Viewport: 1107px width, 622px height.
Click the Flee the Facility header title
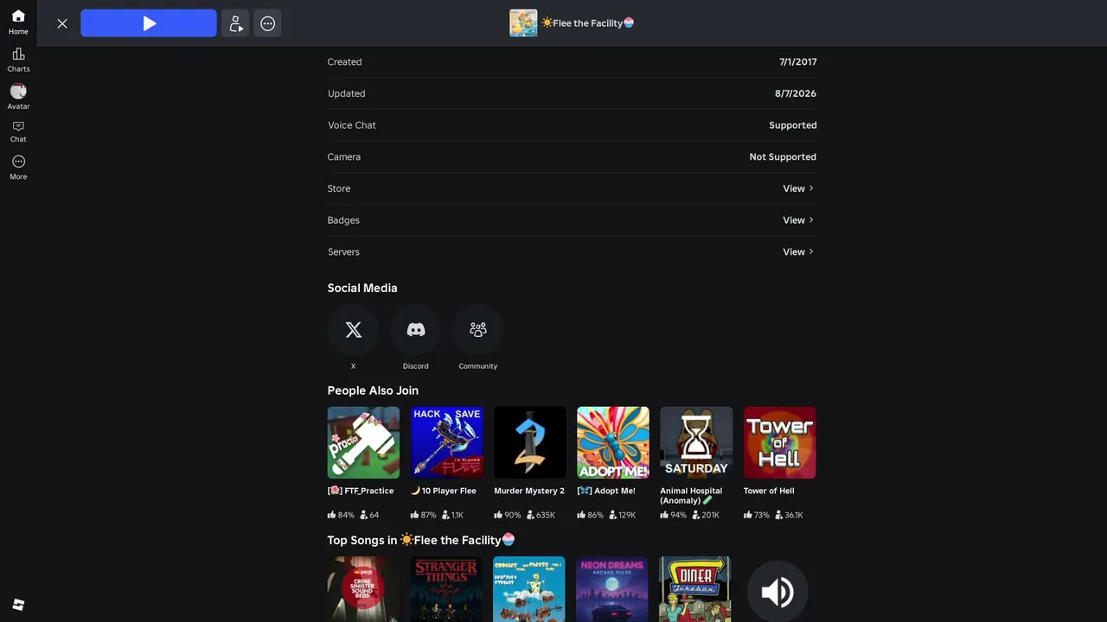point(588,23)
